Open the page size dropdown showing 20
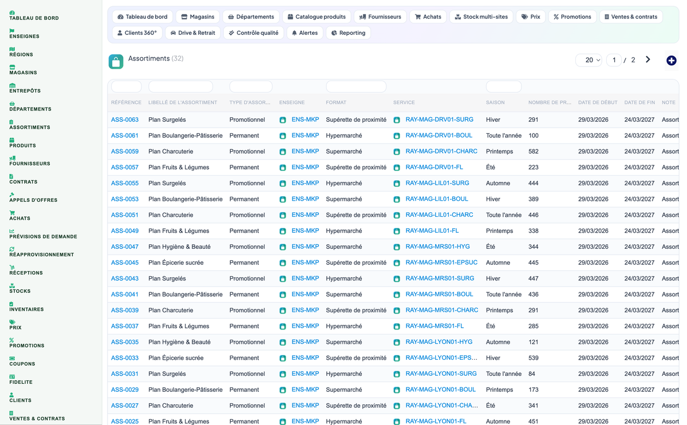Image resolution: width=687 pixels, height=425 pixels. (x=589, y=60)
